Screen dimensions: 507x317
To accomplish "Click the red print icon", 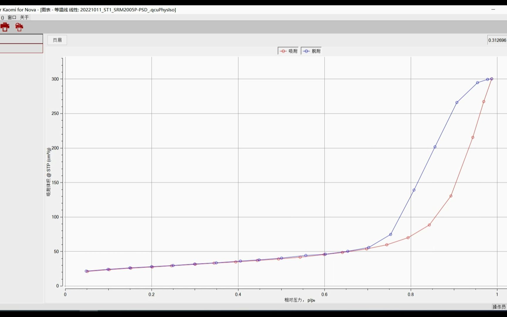I will 5,27.
